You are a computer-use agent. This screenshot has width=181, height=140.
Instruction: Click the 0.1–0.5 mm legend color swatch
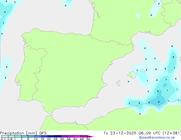[5, 136]
